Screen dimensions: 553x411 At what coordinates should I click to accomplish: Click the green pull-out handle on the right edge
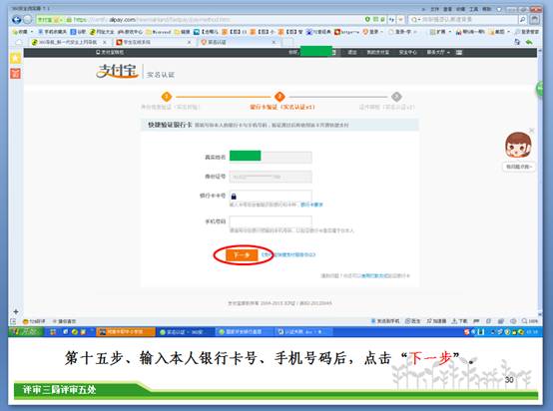click(540, 89)
